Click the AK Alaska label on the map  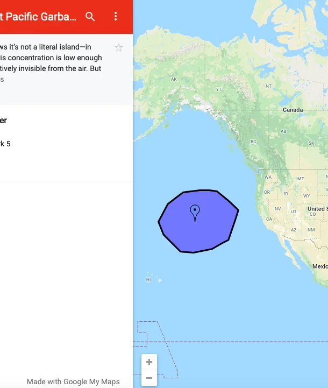point(174,79)
